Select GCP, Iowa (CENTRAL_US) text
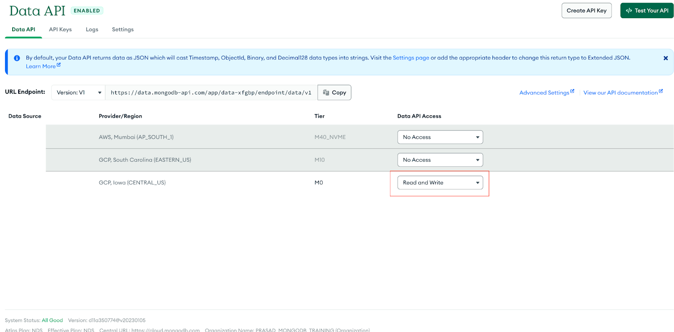 point(132,182)
